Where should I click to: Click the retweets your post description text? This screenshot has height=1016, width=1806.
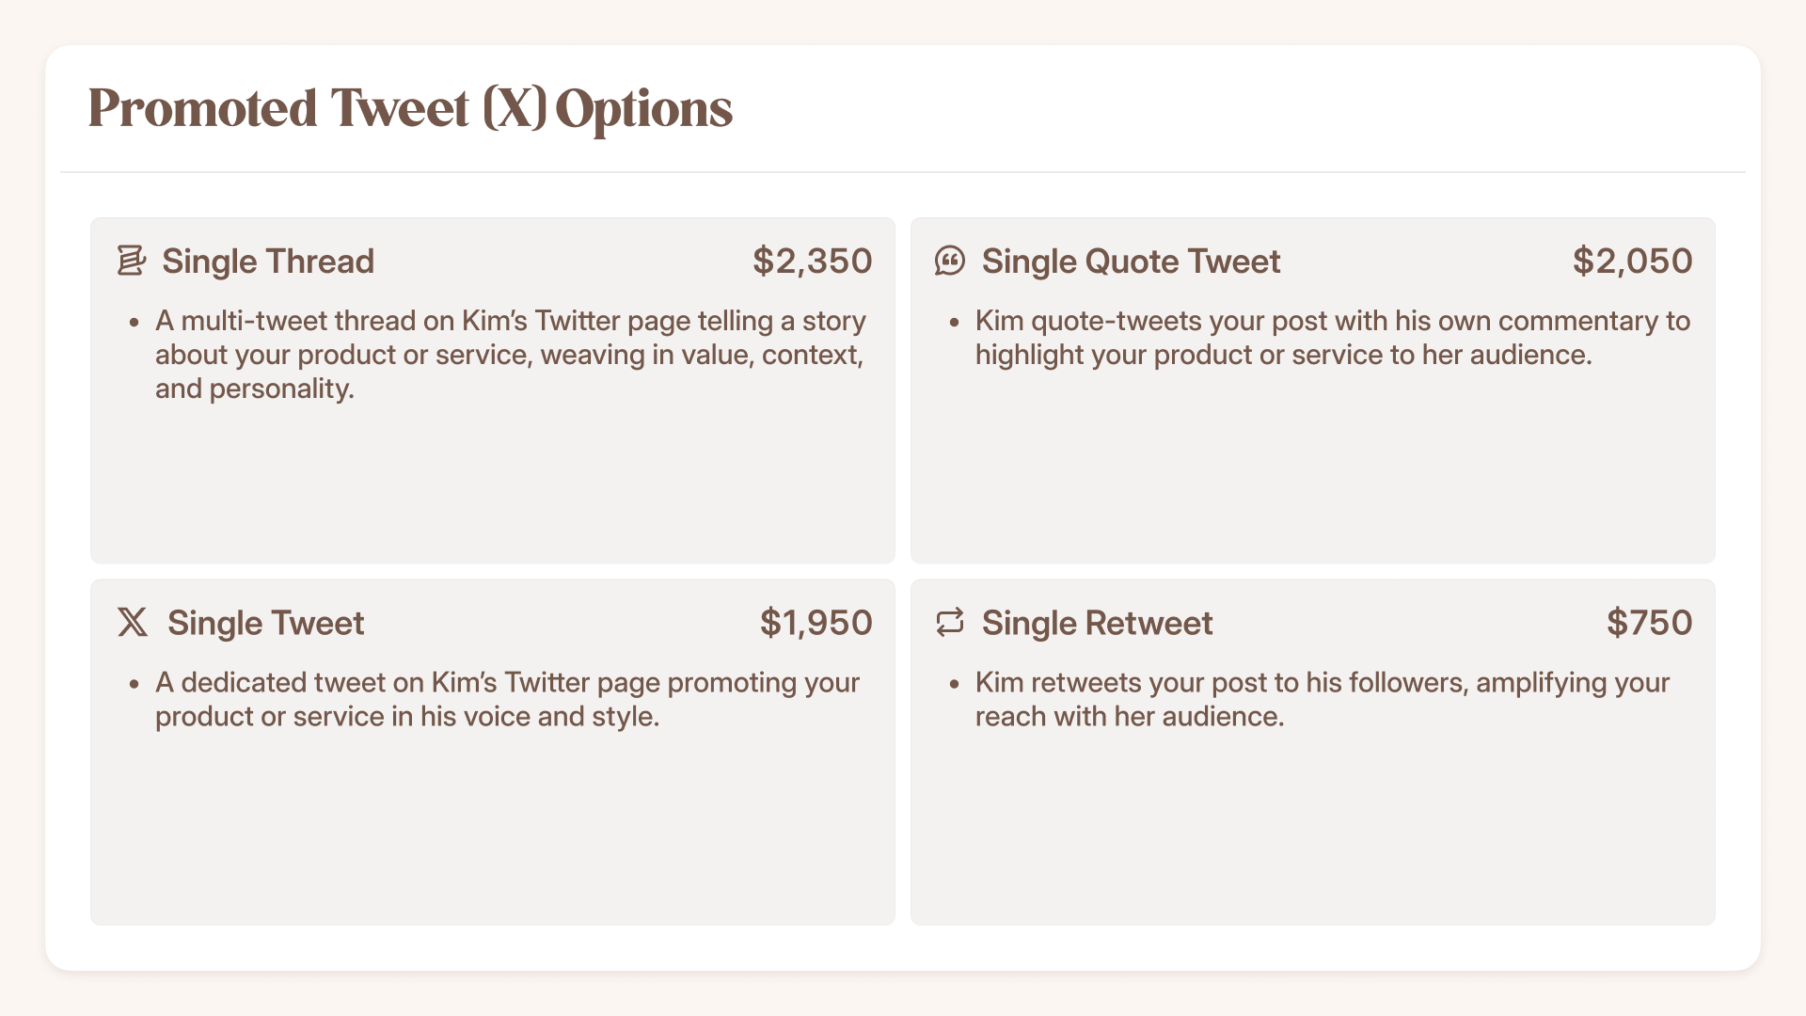click(1323, 699)
